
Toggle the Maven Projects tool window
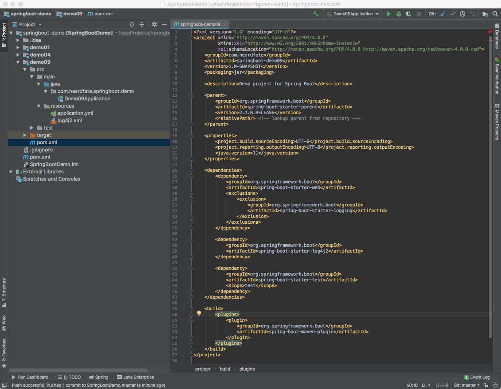pyautogui.click(x=497, y=121)
